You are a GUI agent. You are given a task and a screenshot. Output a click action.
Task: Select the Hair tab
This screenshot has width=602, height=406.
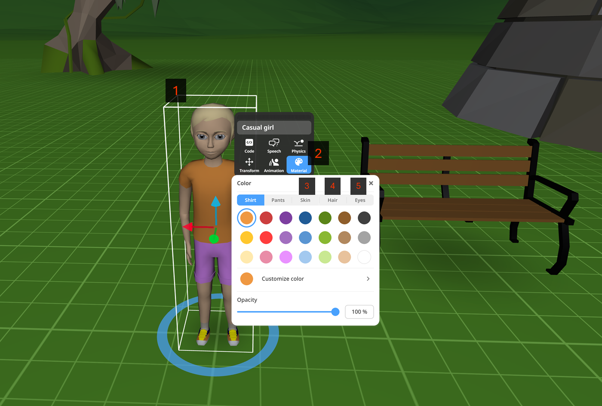click(x=332, y=200)
